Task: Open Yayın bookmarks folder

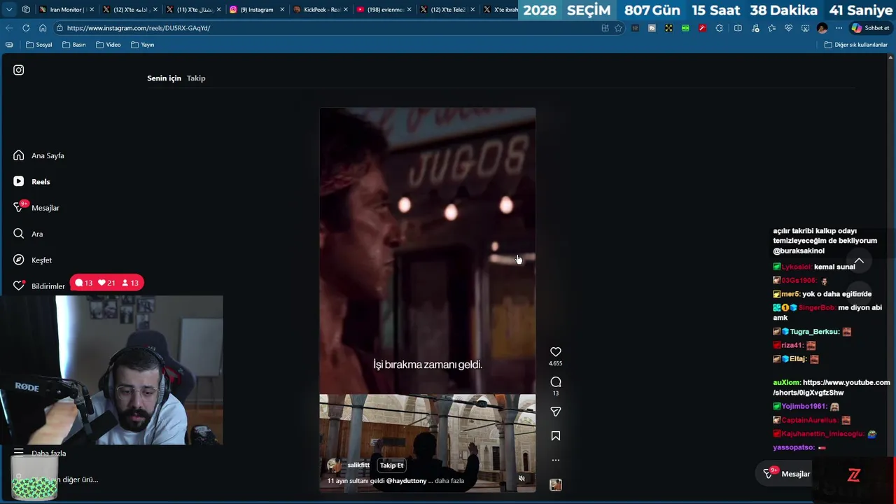Action: [142, 45]
